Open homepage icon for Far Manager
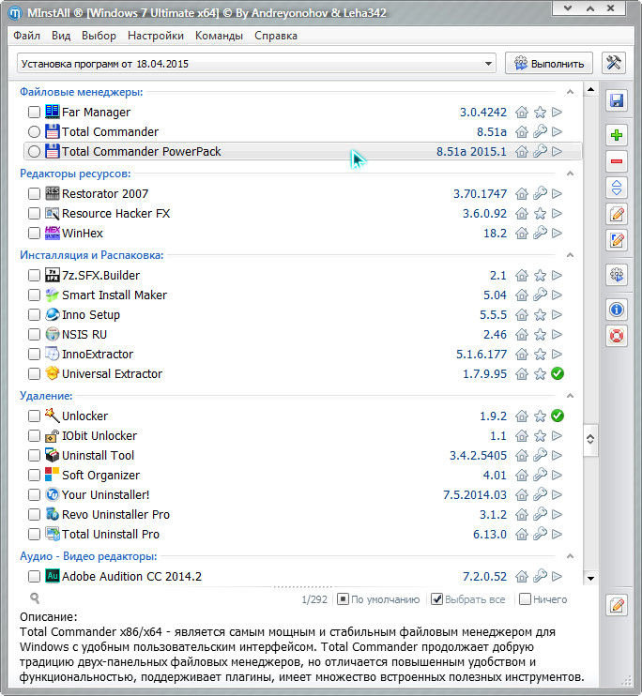 pos(522,113)
